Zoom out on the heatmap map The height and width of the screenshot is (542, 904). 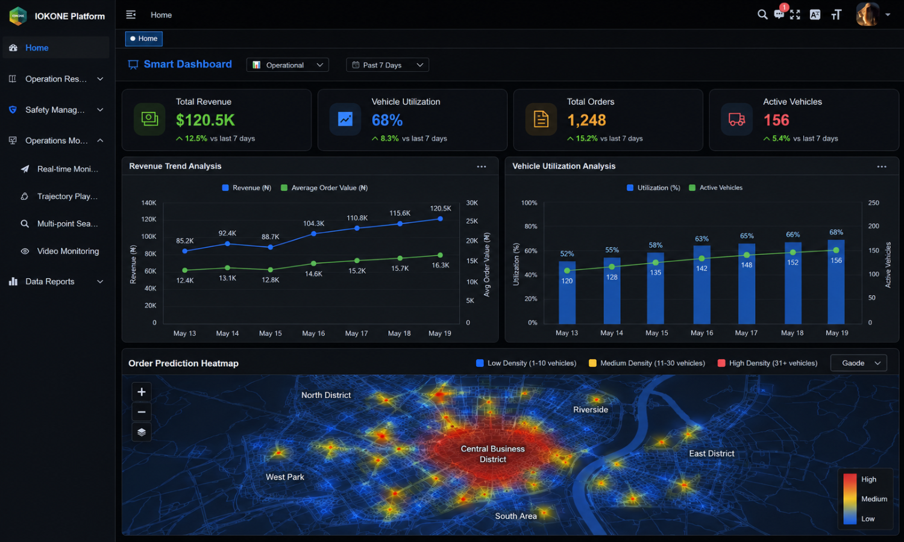(x=142, y=412)
